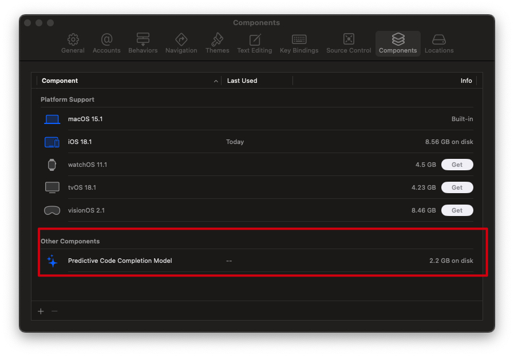Click the 4.23 GB size value

424,187
